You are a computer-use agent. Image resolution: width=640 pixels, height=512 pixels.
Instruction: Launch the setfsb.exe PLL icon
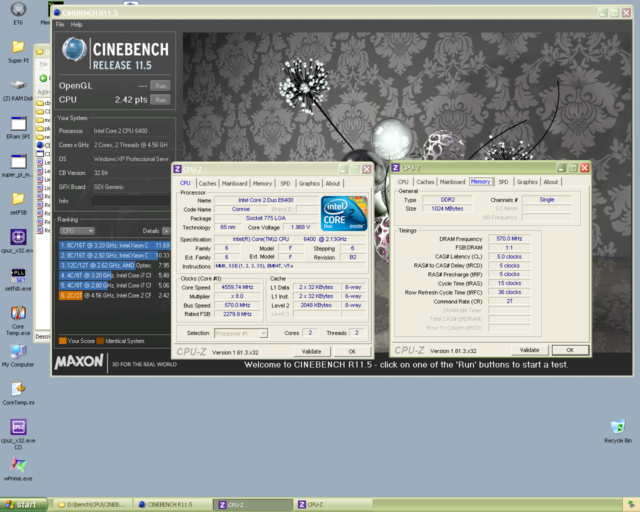click(18, 275)
